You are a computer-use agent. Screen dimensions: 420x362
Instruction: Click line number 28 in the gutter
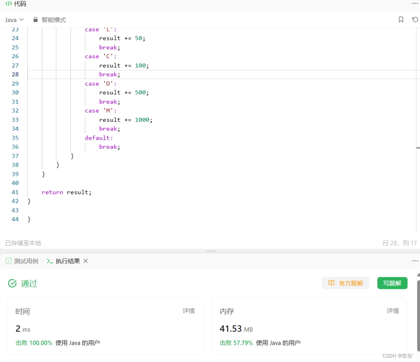(x=15, y=74)
